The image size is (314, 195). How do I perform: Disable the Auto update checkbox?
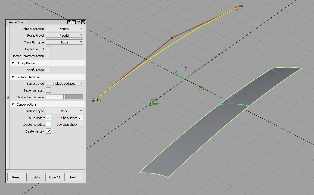[x=48, y=117]
